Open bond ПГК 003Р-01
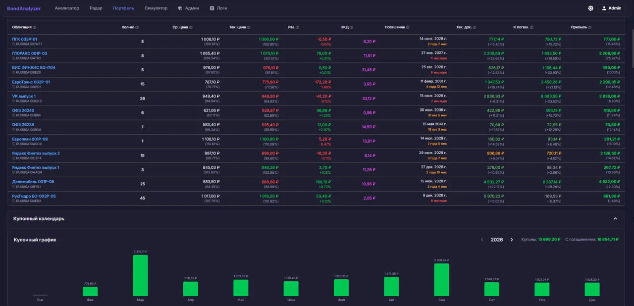This screenshot has width=634, height=306. (25, 39)
